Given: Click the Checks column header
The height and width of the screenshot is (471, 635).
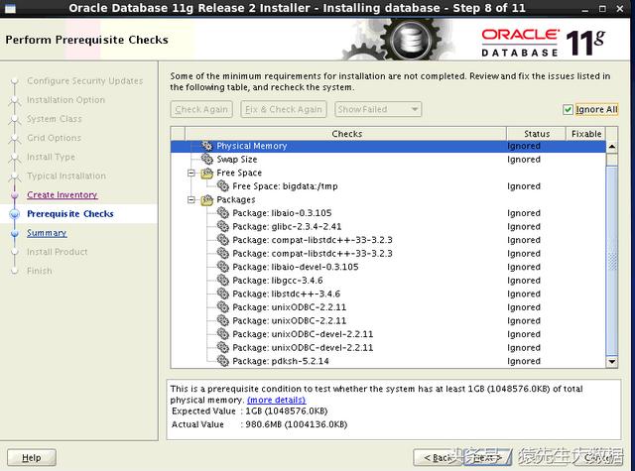Looking at the screenshot, I should tap(346, 134).
